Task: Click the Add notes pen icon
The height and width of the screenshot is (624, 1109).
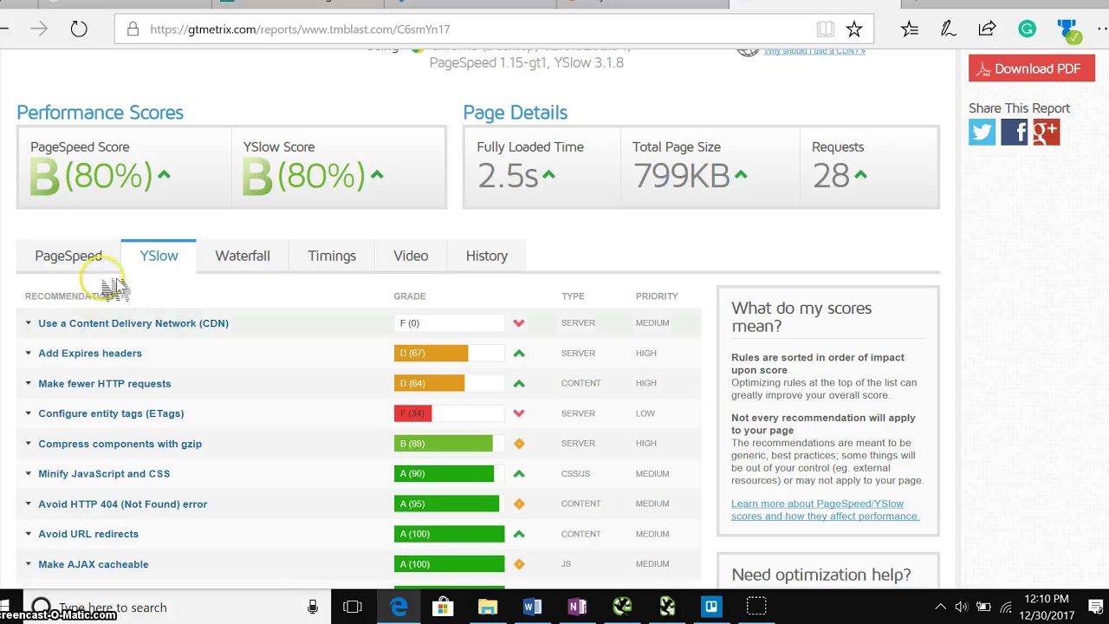Action: [949, 29]
